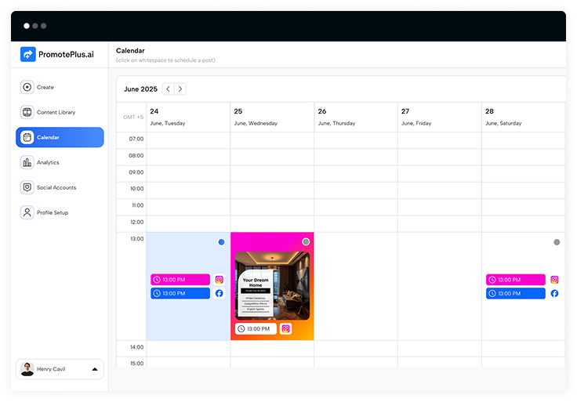This screenshot has height=402, width=577.
Task: Click the Social Accounts shield icon
Action: pyautogui.click(x=27, y=187)
